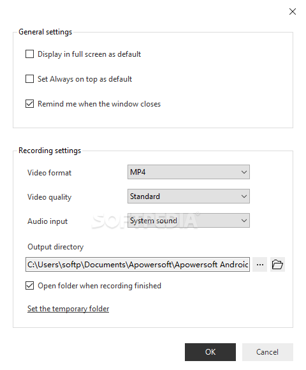Disable Open folder when recording finished
The height and width of the screenshot is (370, 306).
tap(29, 286)
